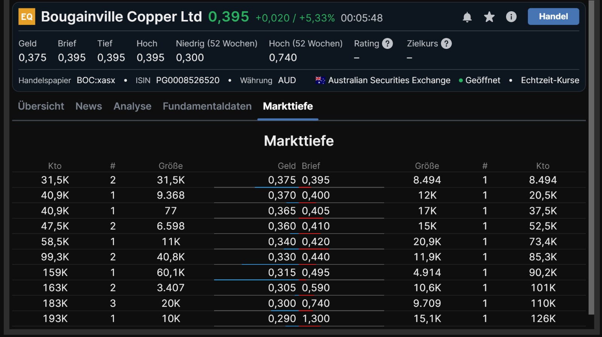Click the orange EQ equity badge
Screen dimensions: 602x337
click(x=27, y=17)
